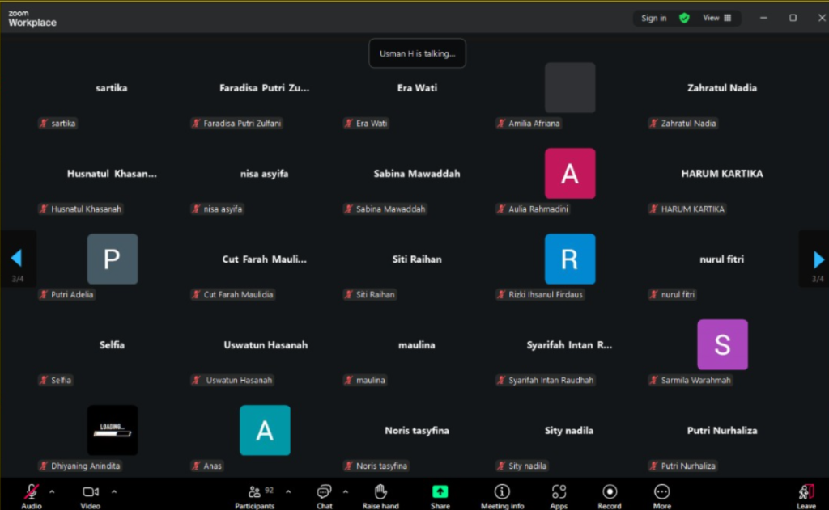Click the maulina name tile
The width and height of the screenshot is (829, 510).
tap(417, 345)
